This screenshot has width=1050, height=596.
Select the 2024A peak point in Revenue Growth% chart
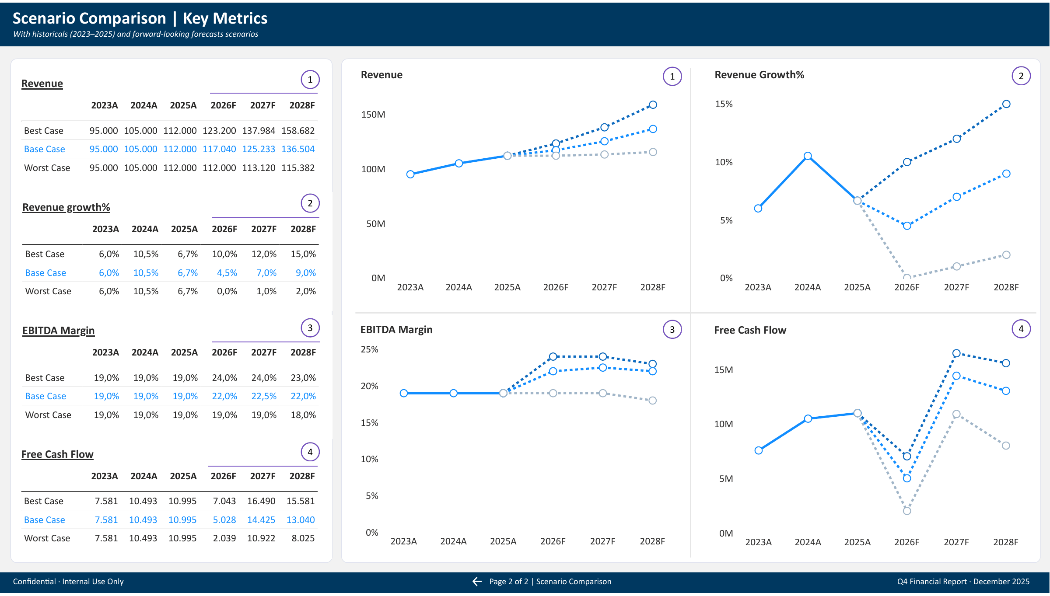coord(808,156)
